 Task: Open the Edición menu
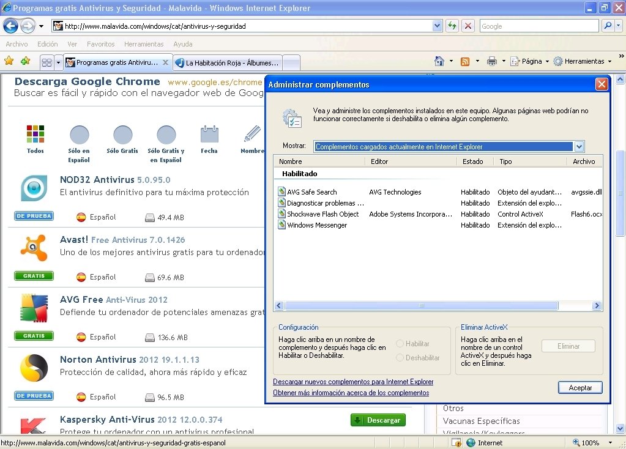pyautogui.click(x=48, y=44)
